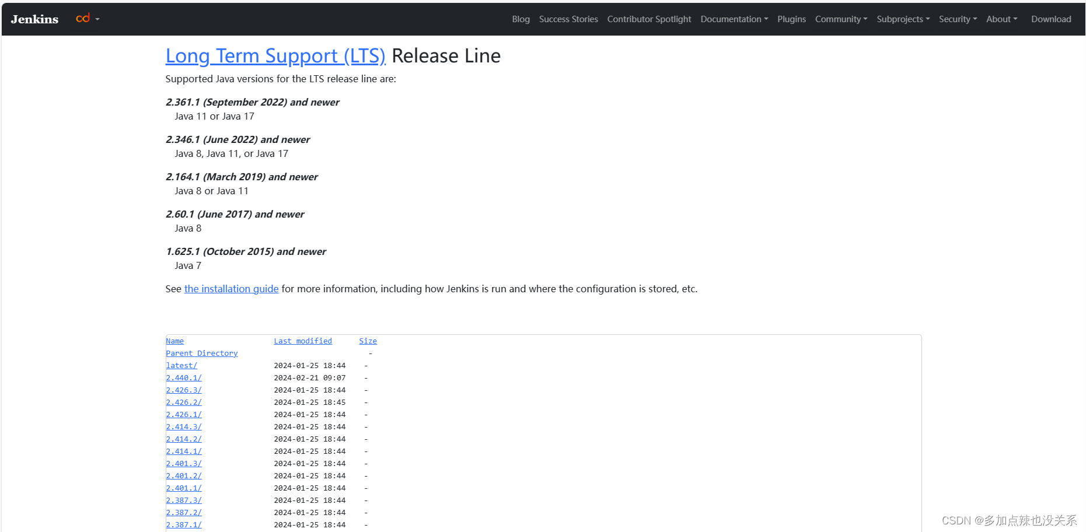The width and height of the screenshot is (1086, 532).
Task: Open the Plugins page
Action: [791, 19]
